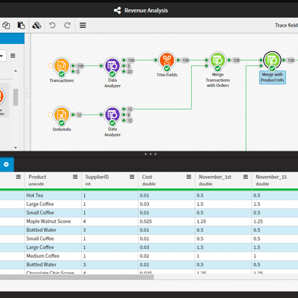Click the Revenue Analysis share icon
This screenshot has height=298, width=298.
point(117,10)
